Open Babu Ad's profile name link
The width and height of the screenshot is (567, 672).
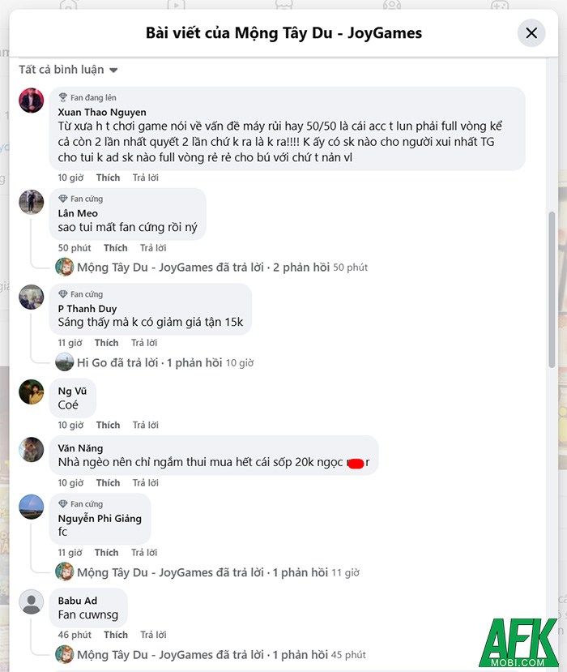coord(78,601)
